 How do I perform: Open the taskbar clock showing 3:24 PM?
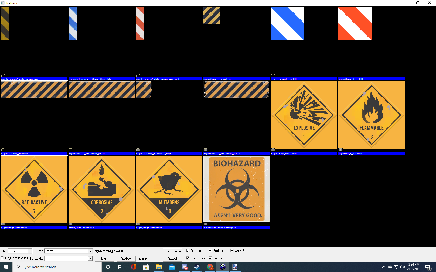[414, 267]
